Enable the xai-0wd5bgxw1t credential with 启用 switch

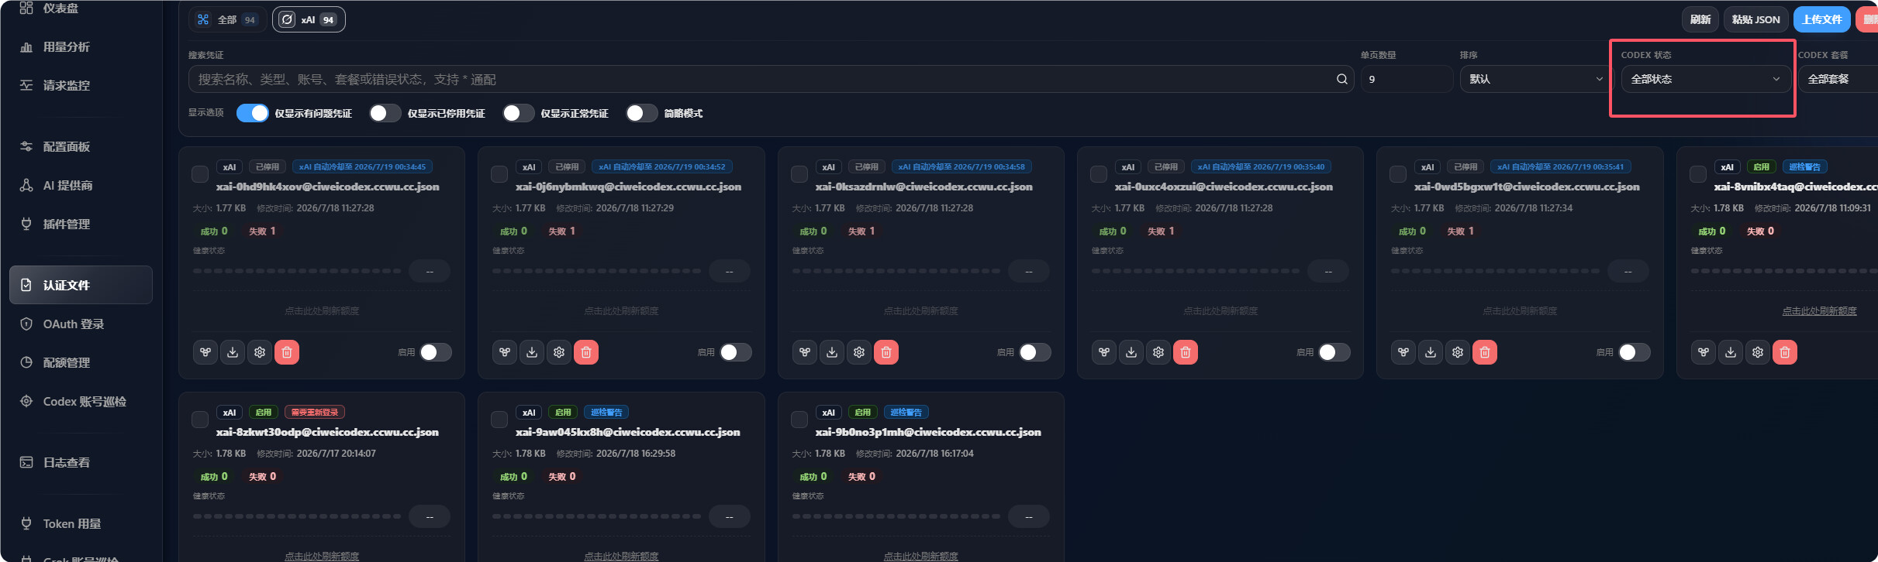click(1635, 352)
